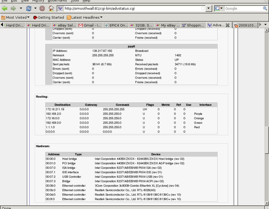Click the Received packets value 34711 (18.6 Mb)
The height and width of the screenshot is (209, 269).
point(185,64)
